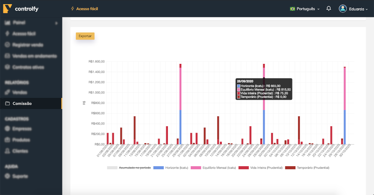Click tooltip line Vida Inteira R$ 75,20
The width and height of the screenshot is (374, 195).
pyautogui.click(x=263, y=93)
